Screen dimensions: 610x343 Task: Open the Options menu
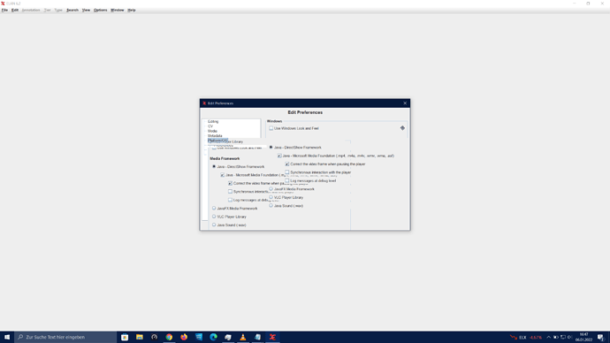pos(101,10)
